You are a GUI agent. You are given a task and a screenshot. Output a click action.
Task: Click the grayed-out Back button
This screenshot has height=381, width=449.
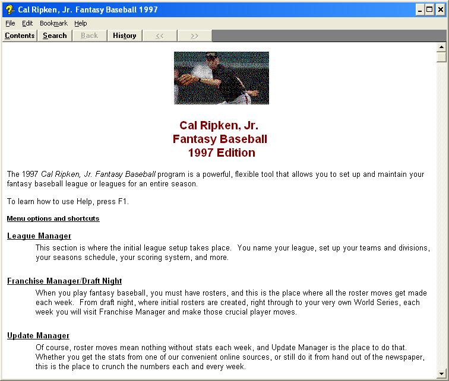(x=89, y=36)
